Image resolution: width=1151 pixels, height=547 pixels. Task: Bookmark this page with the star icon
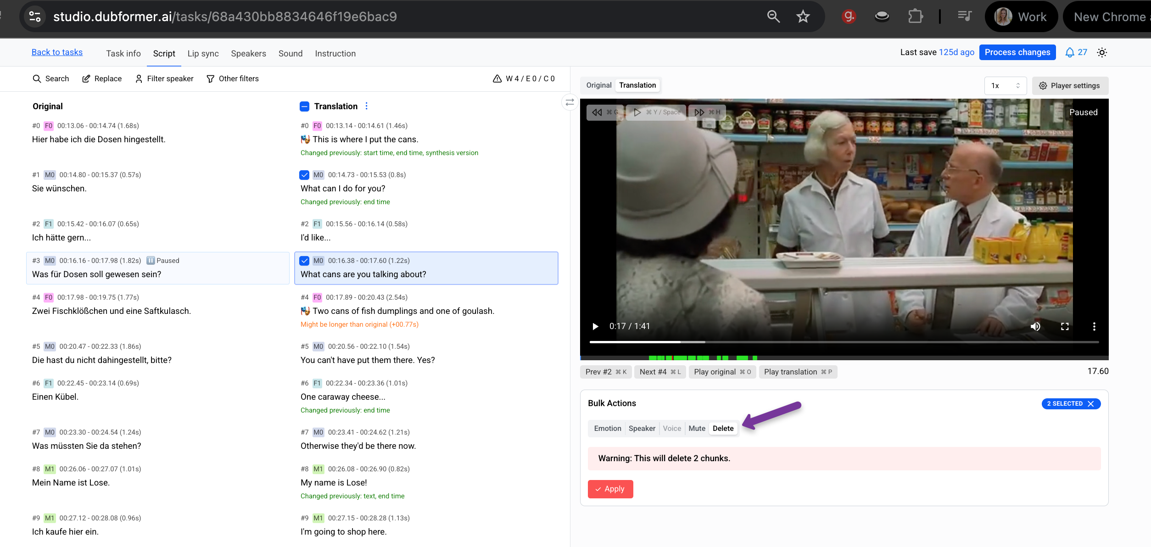click(x=803, y=17)
